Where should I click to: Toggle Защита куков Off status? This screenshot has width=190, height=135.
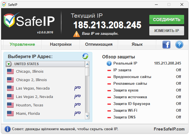click(178, 90)
